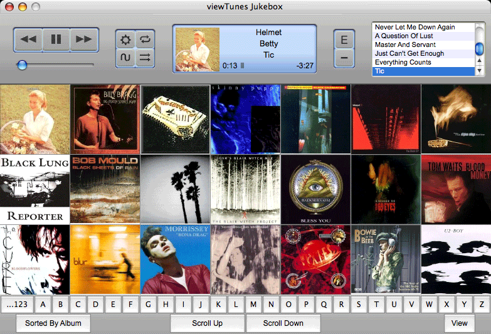Jump to letter S
The image size is (491, 334).
(x=359, y=305)
